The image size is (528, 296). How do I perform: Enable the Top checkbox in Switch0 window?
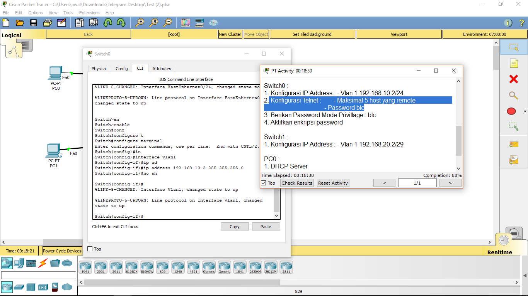pos(90,249)
